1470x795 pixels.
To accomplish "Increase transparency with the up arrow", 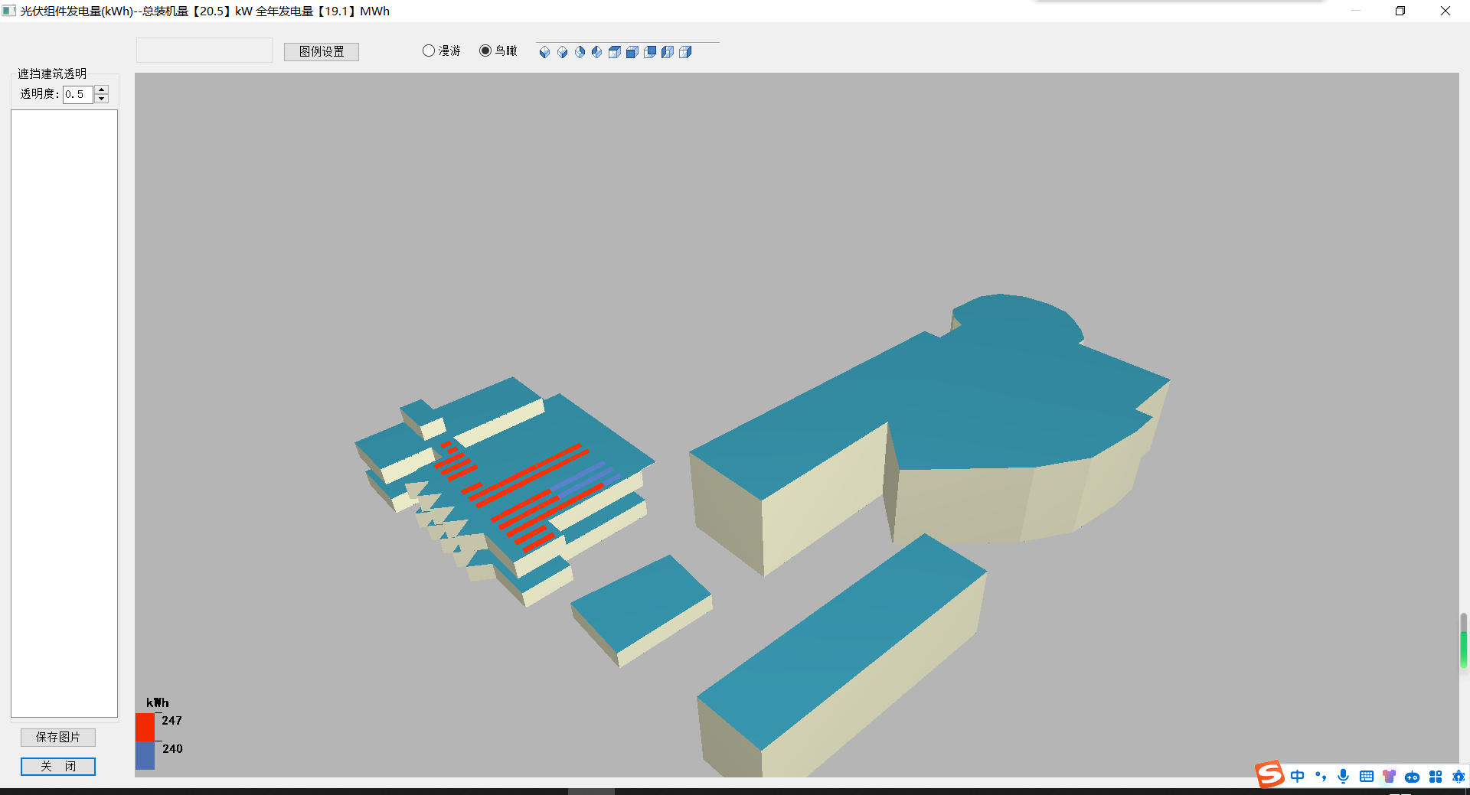I will click(x=101, y=90).
